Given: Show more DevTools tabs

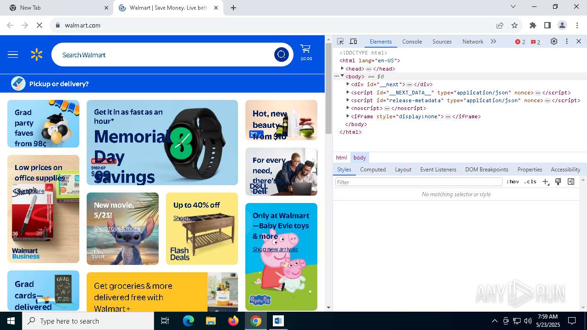Looking at the screenshot, I should pos(493,41).
